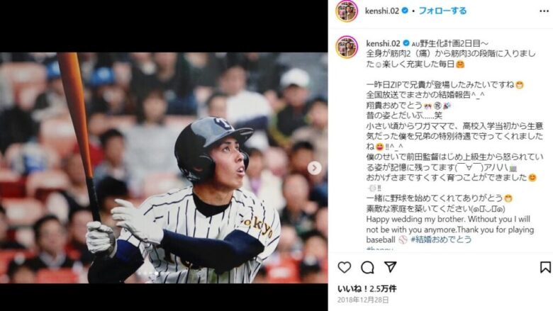Click the フォローする follow button

[x=442, y=11]
